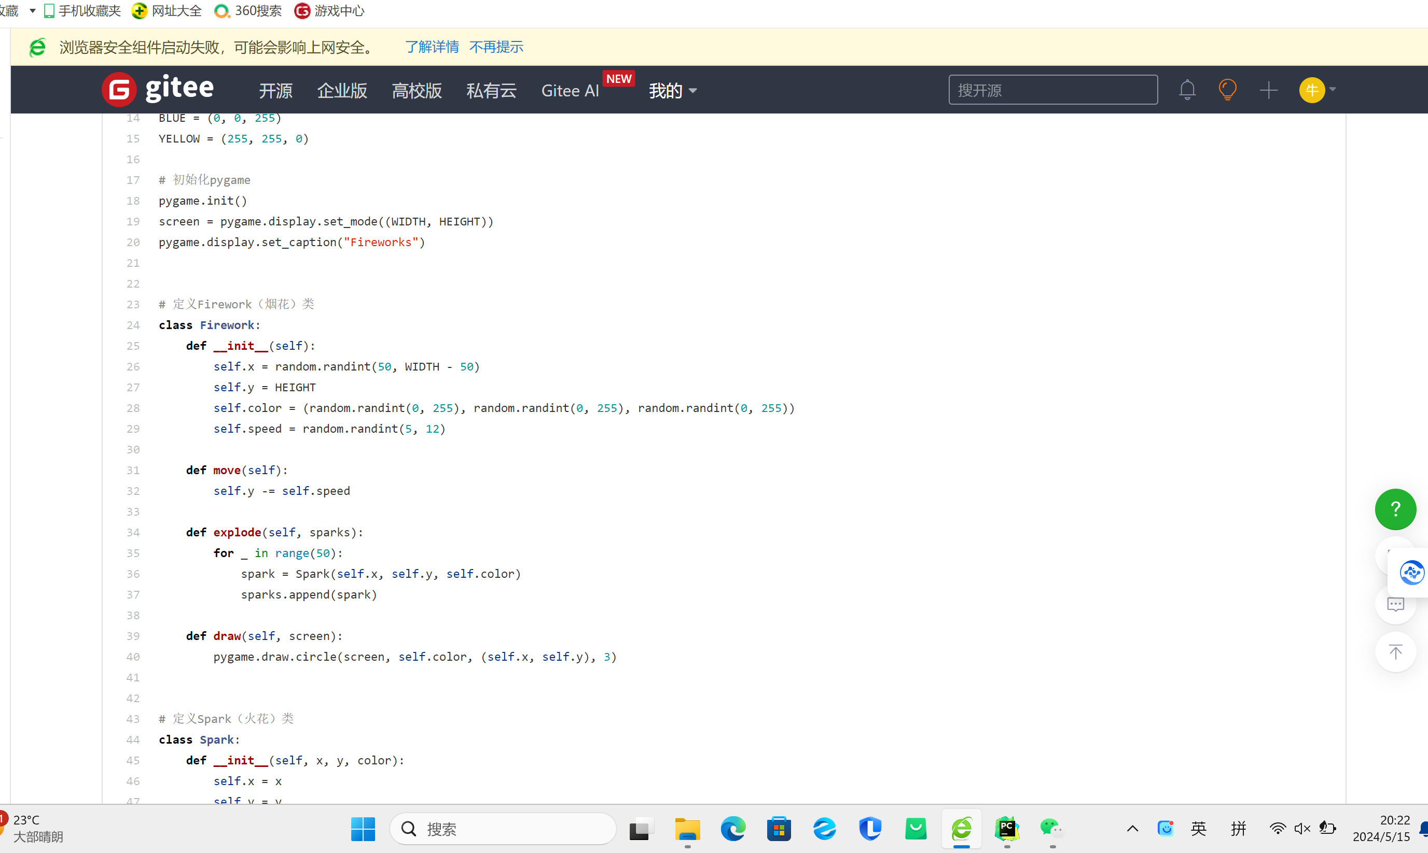Click the 不再提示 link
1428x853 pixels.
pos(496,47)
